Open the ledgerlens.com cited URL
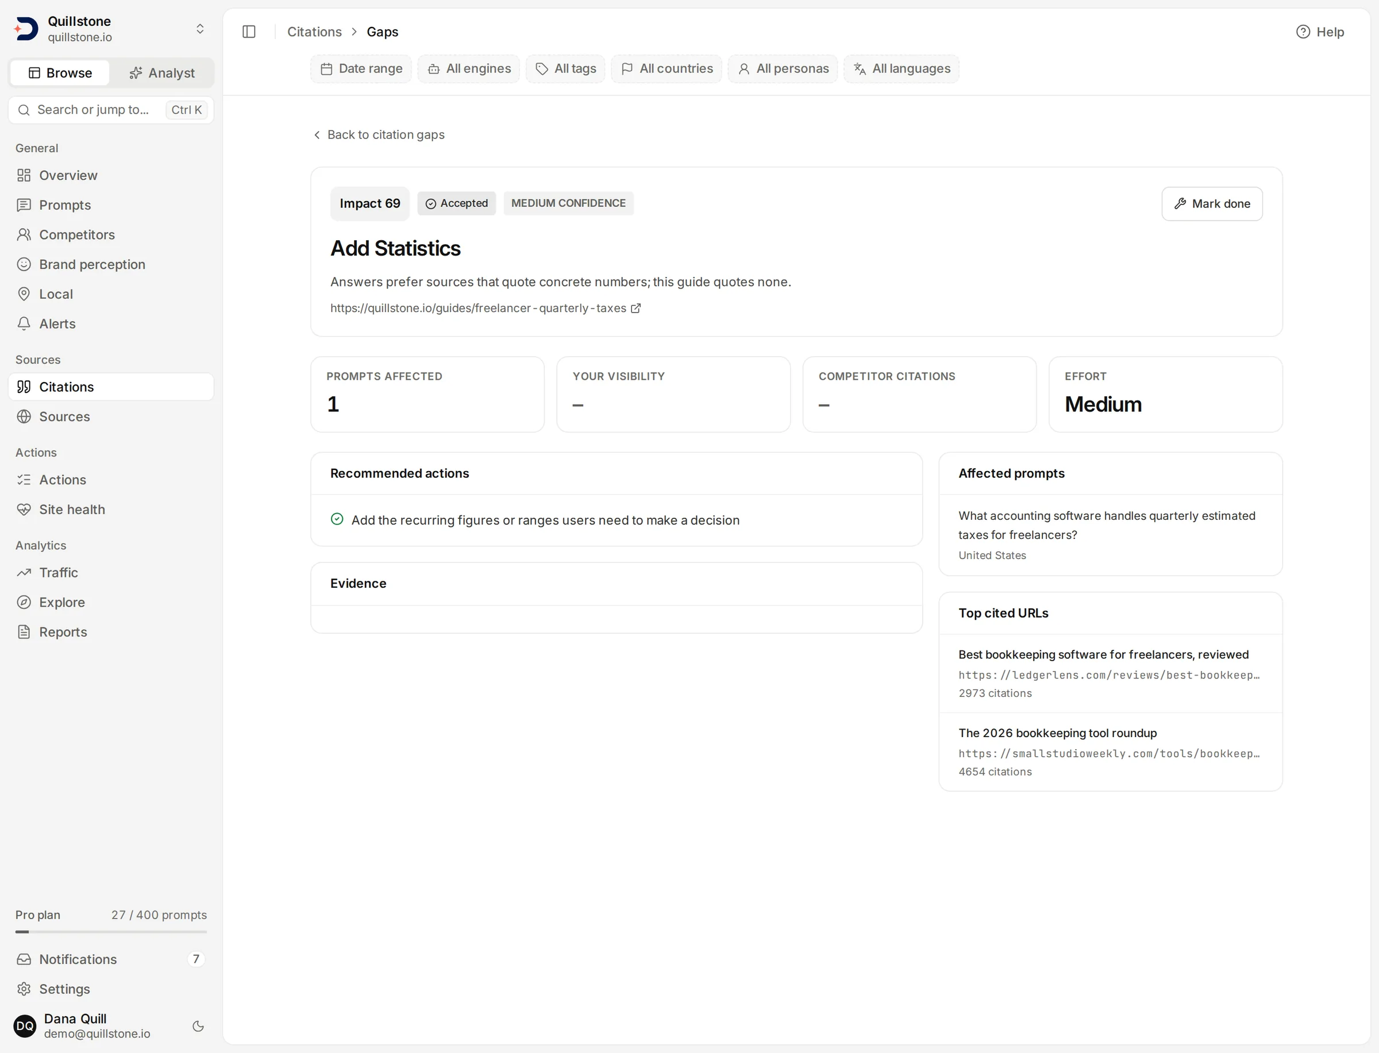 [x=1110, y=673]
